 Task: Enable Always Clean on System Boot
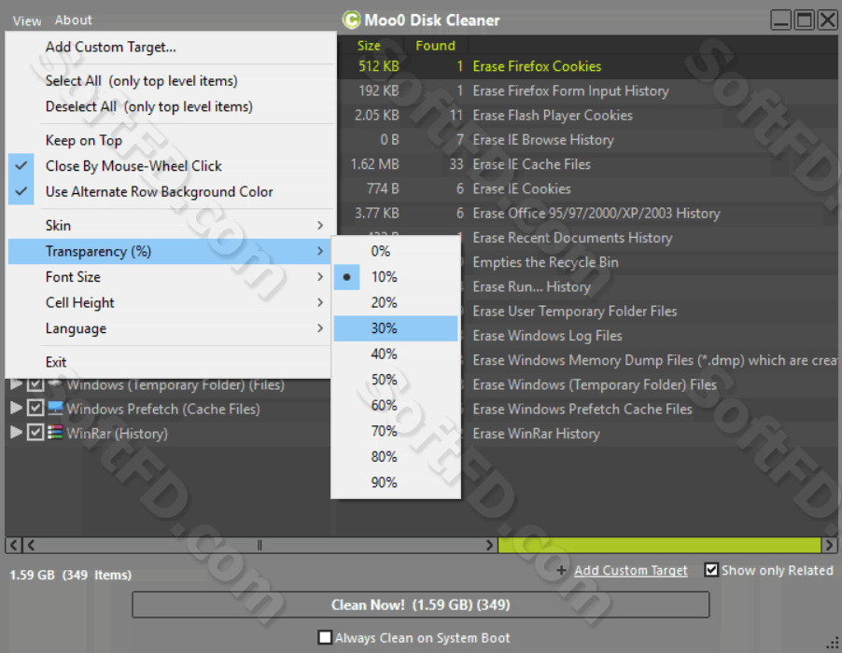point(324,637)
